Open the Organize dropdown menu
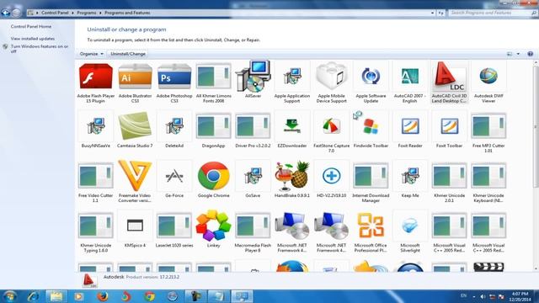The image size is (539, 303). coord(92,54)
